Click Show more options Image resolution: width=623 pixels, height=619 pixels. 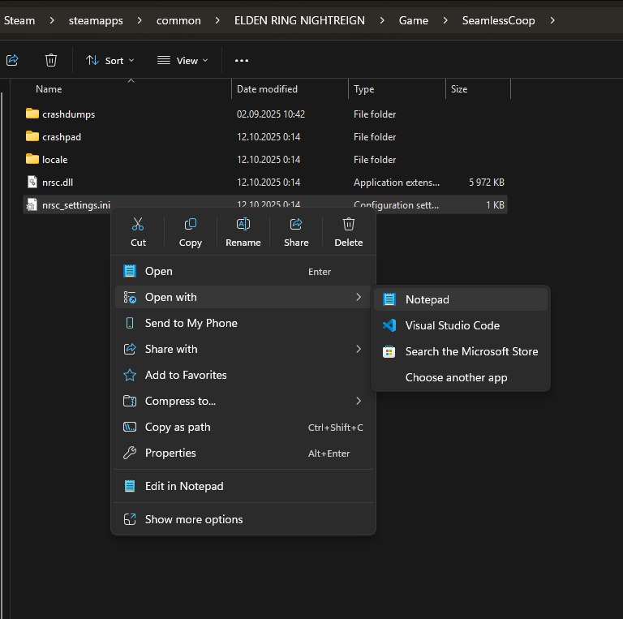click(194, 519)
